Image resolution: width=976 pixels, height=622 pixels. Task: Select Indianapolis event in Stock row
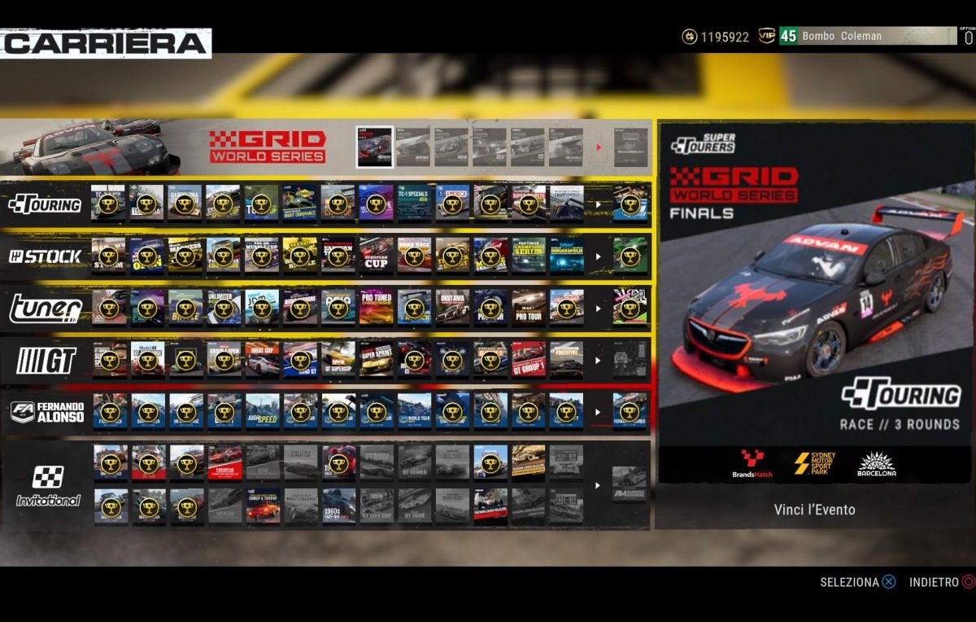pos(566,256)
